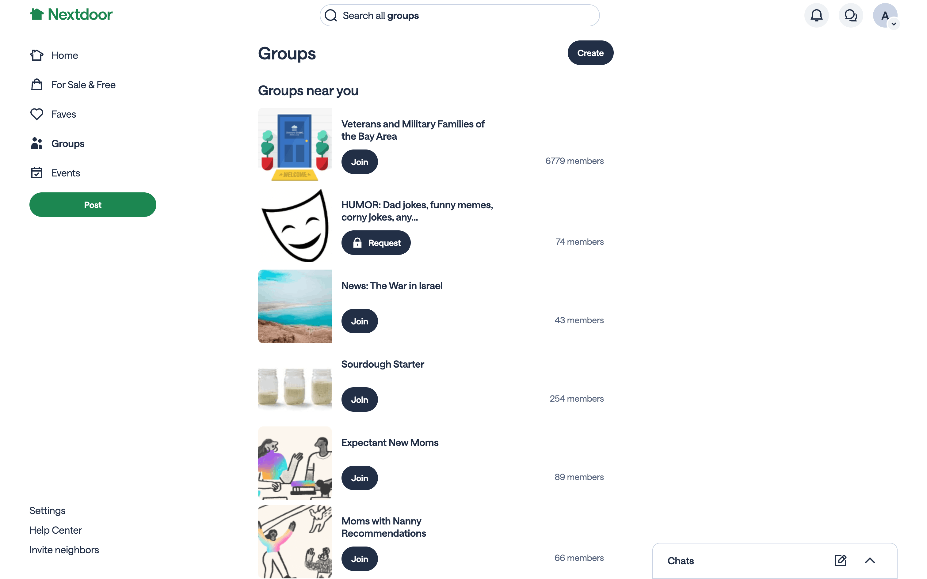This screenshot has width=927, height=579.
Task: Open notifications bell icon
Action: pos(816,16)
